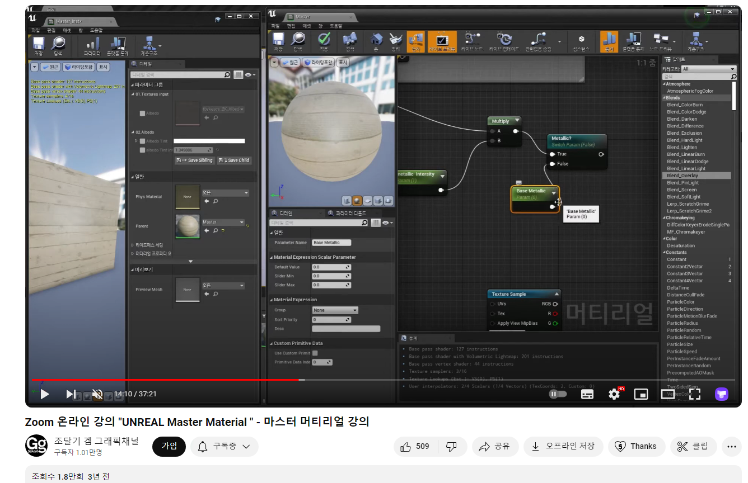748x483 pixels.
Task: Click the miniplayer icon in YouTube player
Action: (641, 394)
